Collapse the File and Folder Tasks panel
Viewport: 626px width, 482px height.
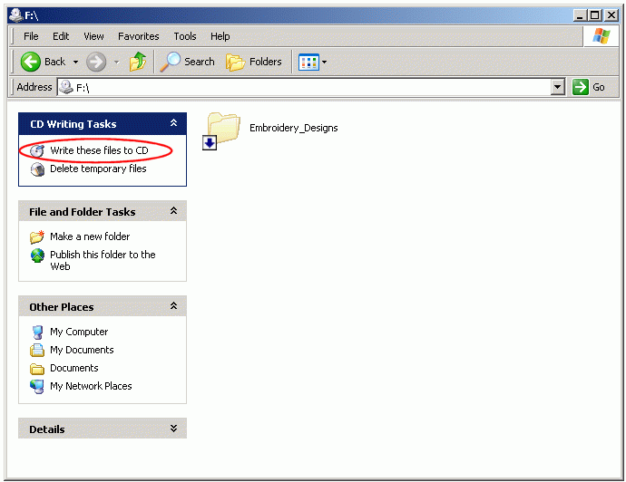coord(173,212)
